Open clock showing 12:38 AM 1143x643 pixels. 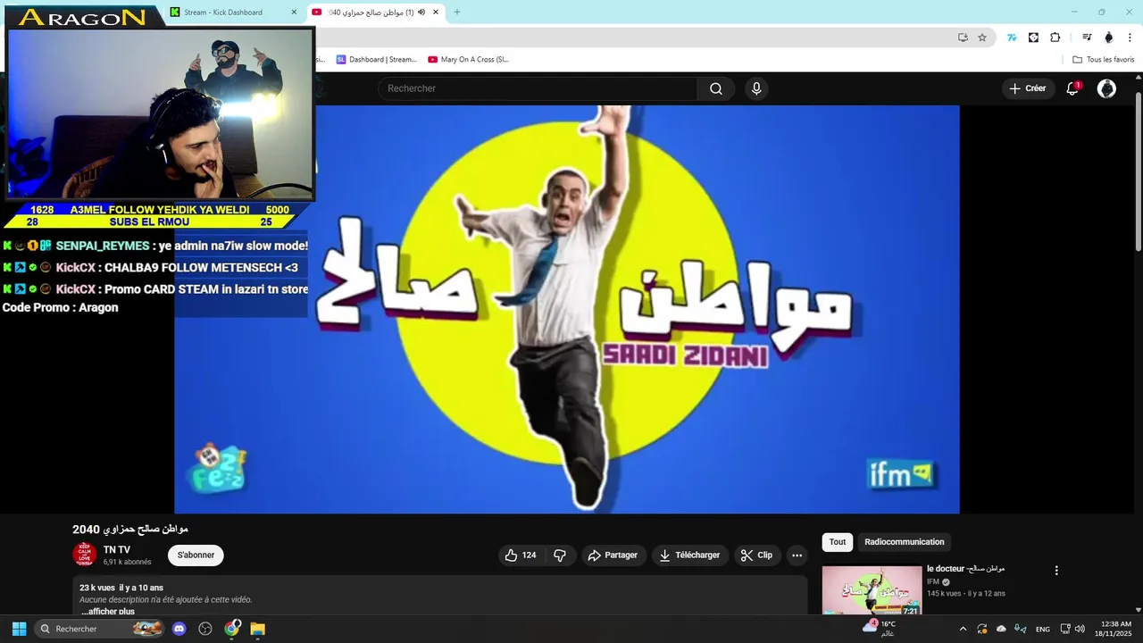1115,629
